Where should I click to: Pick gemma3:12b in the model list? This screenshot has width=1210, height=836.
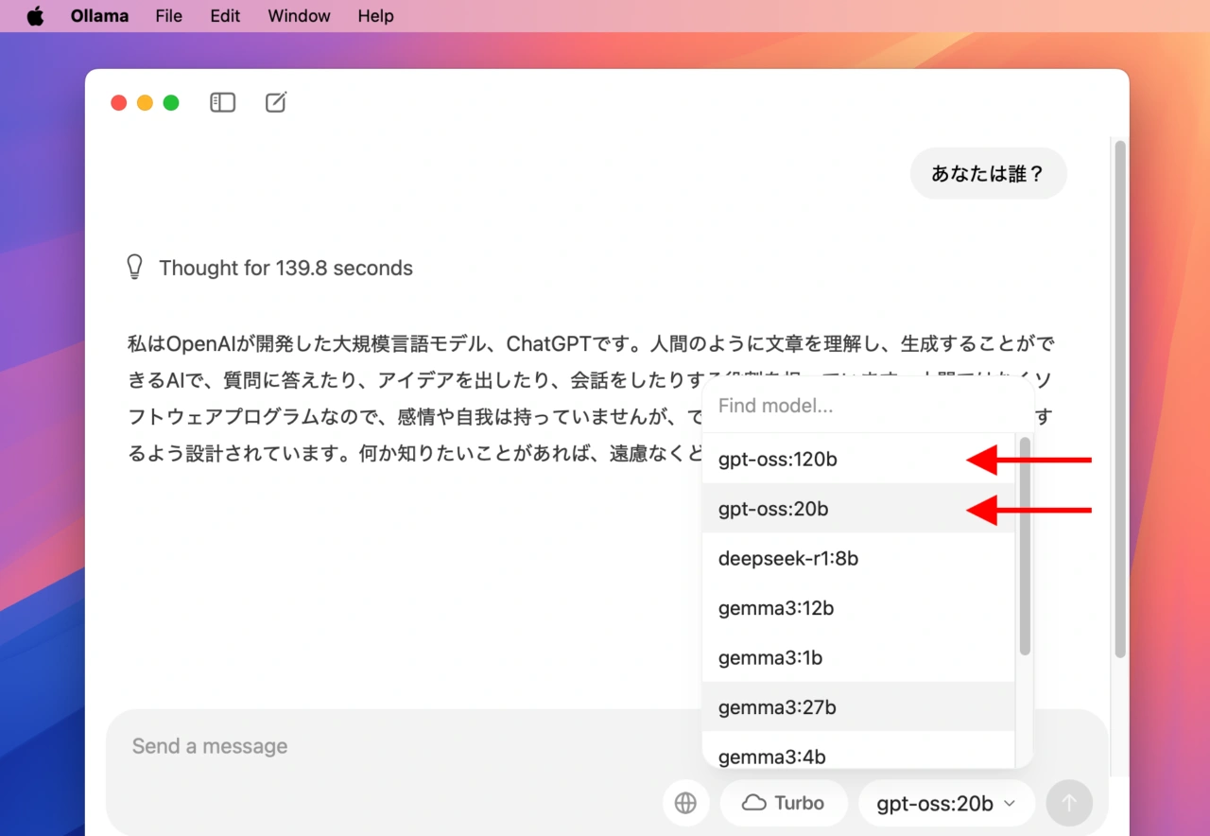(x=775, y=608)
